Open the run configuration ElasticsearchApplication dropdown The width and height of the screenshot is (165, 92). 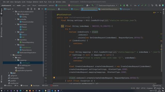tap(107, 5)
